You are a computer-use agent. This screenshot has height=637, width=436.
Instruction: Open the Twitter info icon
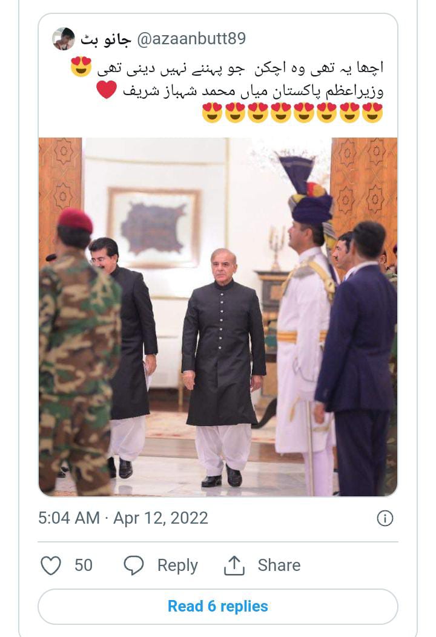pos(385,518)
